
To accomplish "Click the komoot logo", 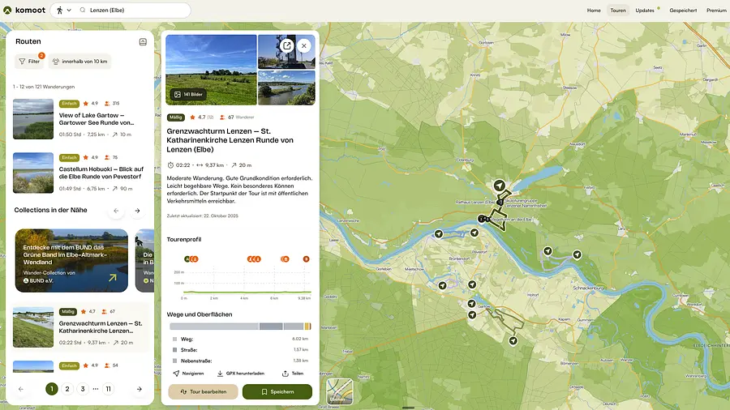I will (24, 11).
